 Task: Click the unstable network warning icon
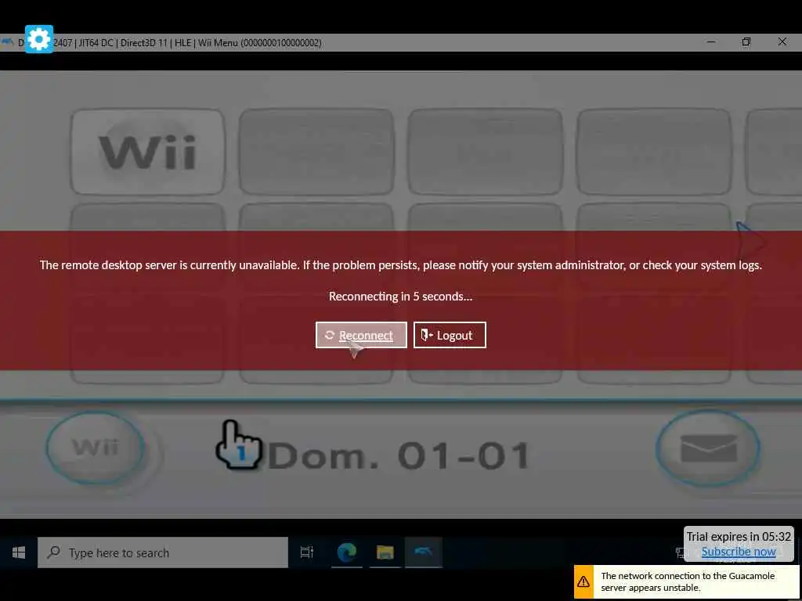point(583,581)
